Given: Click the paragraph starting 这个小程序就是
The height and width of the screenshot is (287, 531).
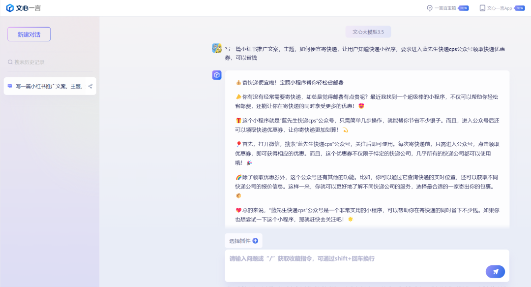Looking at the screenshot, I should pyautogui.click(x=367, y=125).
